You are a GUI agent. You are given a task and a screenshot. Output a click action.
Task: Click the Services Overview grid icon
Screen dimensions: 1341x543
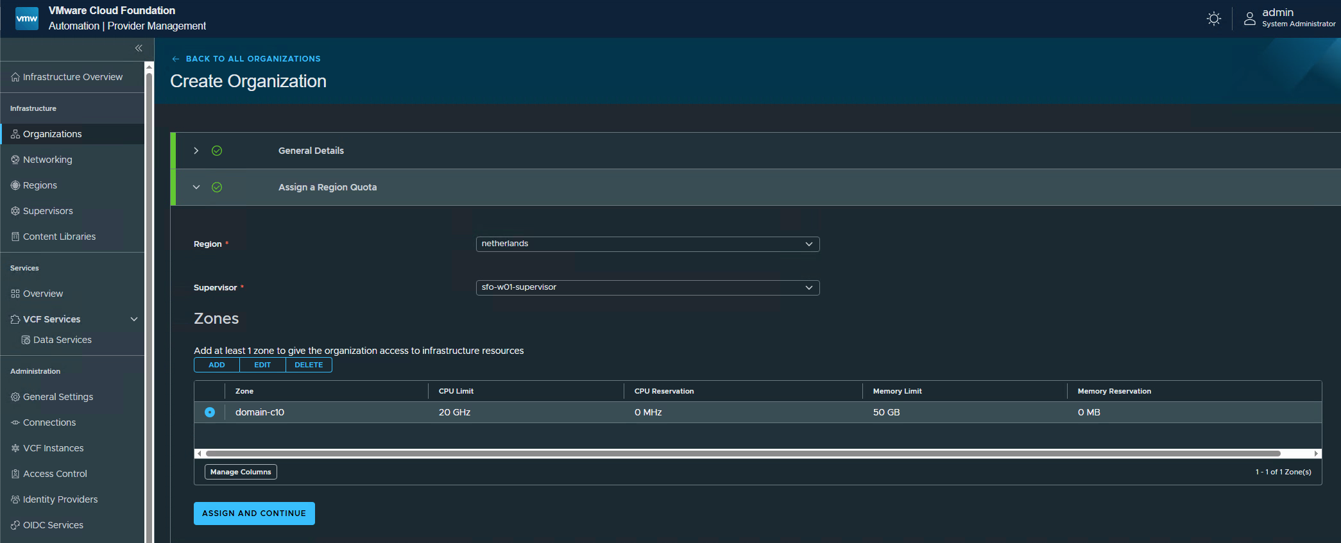15,294
